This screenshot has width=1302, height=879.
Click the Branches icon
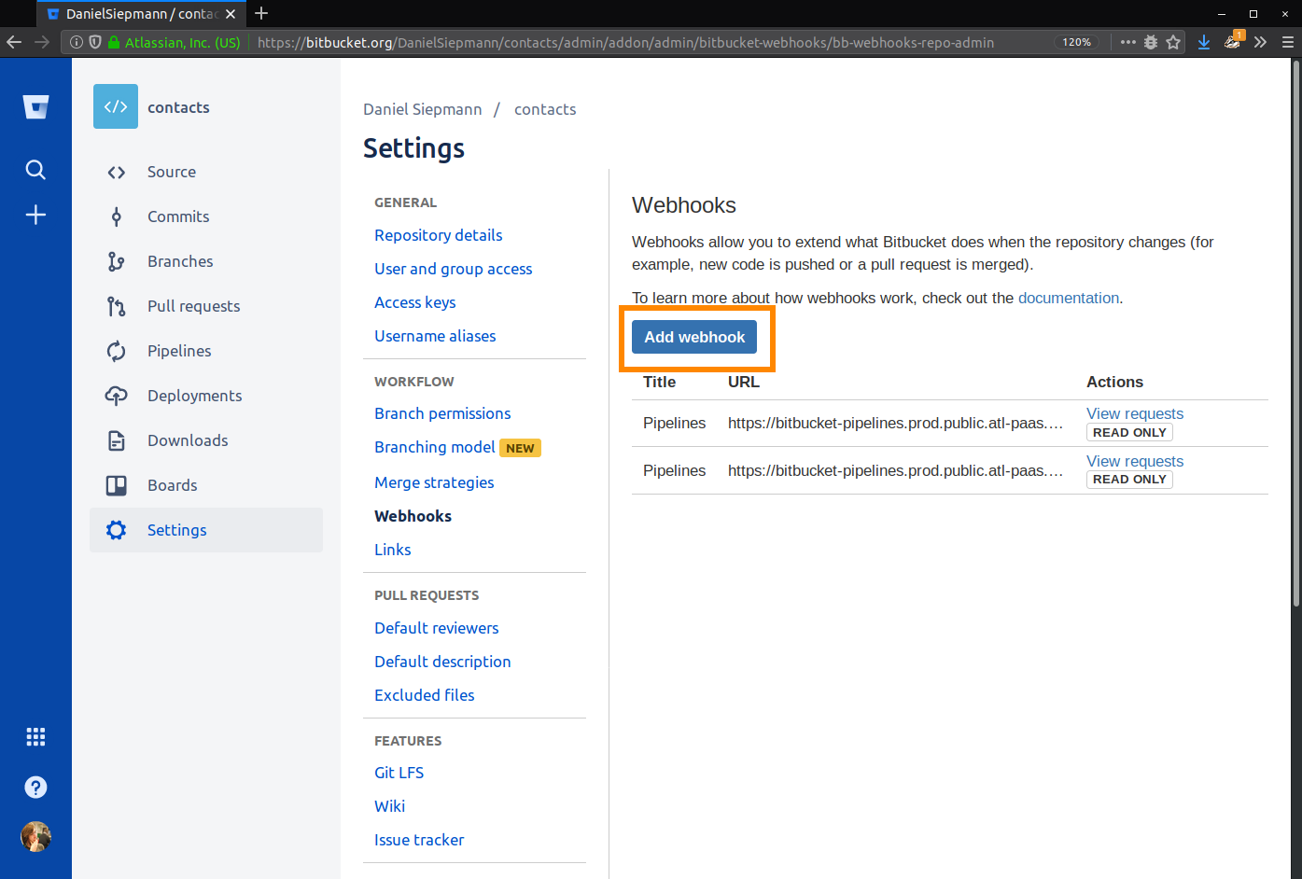click(116, 261)
